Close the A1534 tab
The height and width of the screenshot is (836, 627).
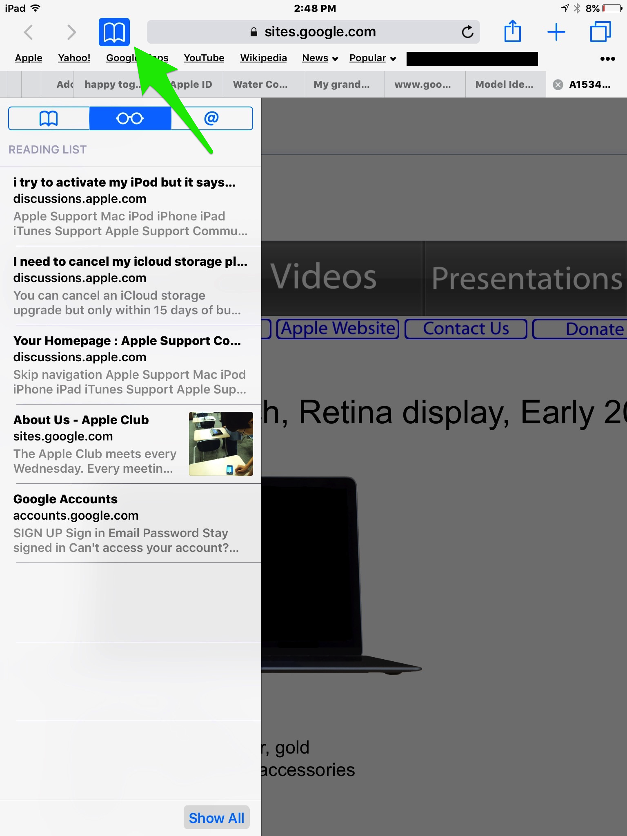(558, 84)
